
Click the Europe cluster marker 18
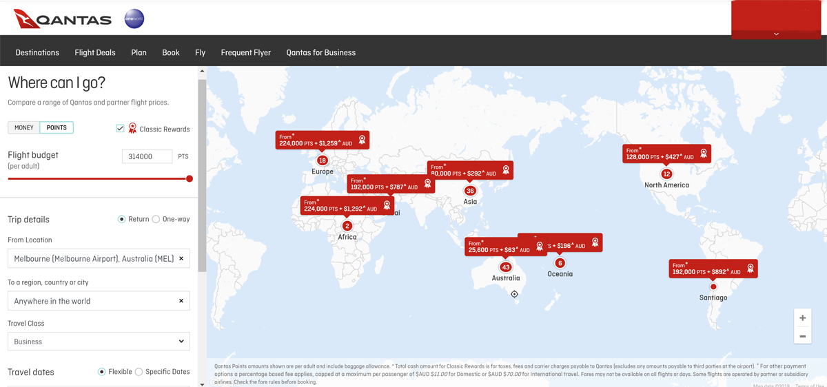[x=322, y=160]
